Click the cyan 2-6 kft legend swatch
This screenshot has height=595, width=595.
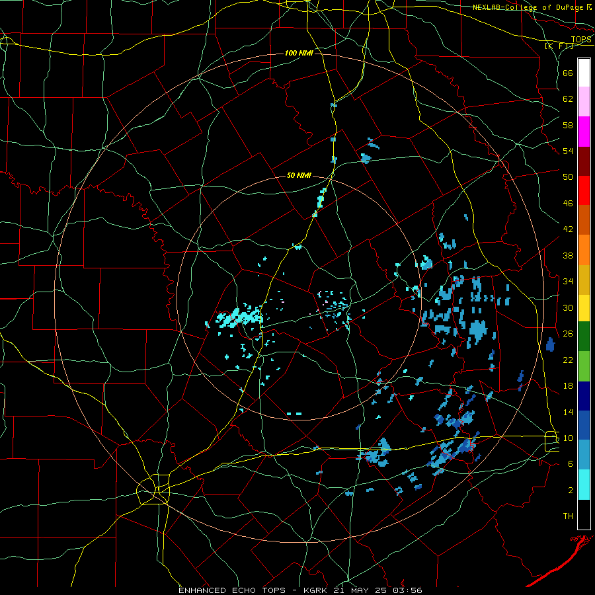(584, 485)
